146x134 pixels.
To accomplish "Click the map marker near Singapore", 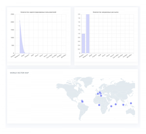I will coord(123,105).
